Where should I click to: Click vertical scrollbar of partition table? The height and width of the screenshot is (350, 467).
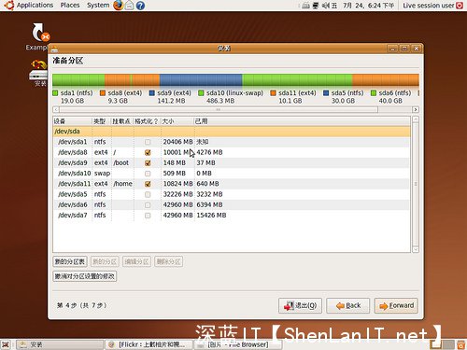point(416,184)
